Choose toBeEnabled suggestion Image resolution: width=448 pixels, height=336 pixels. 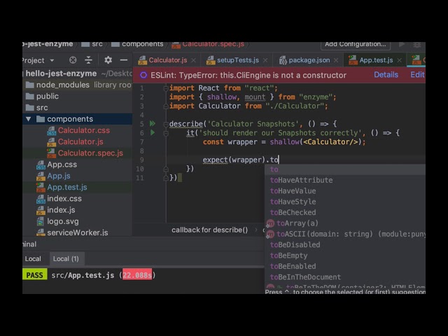345,267
